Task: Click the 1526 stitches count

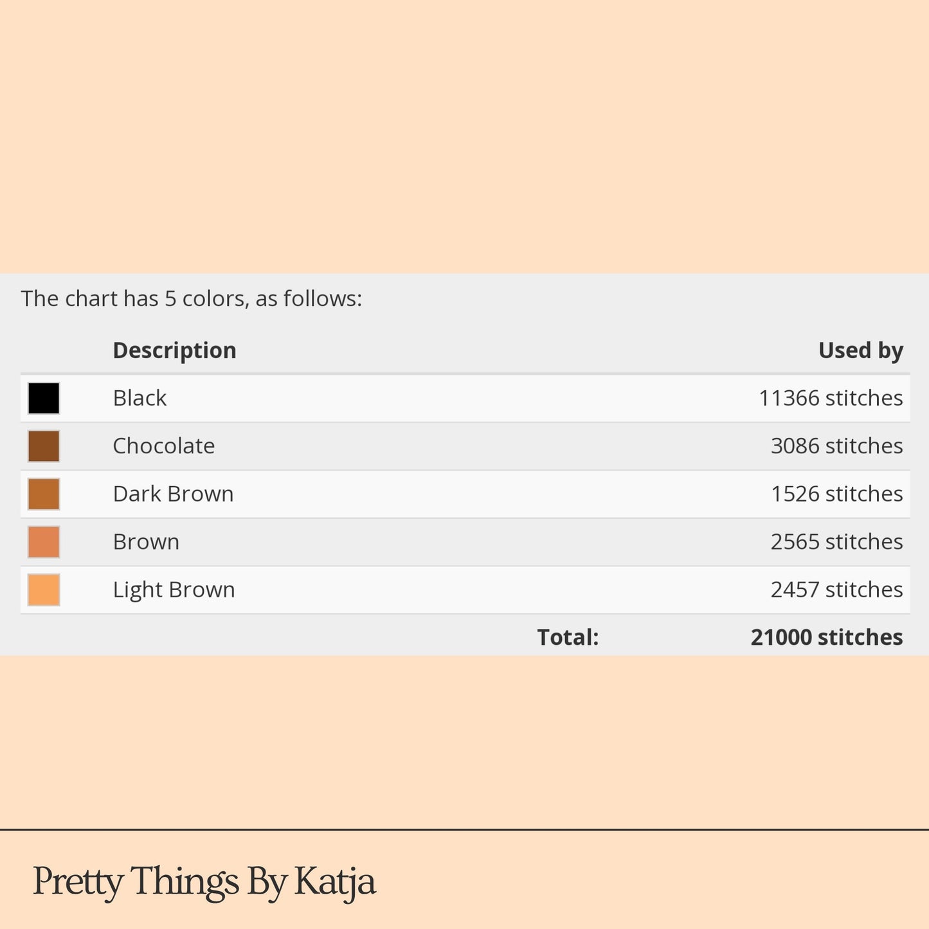Action: coord(837,494)
